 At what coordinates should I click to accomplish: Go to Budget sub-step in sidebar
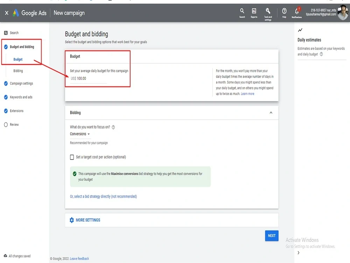[18, 59]
